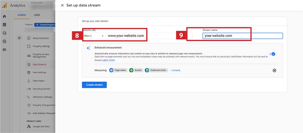Viewport: 303px width, 133px height.
Task: Open the Reports chart icon in sidebar
Action: point(4,25)
